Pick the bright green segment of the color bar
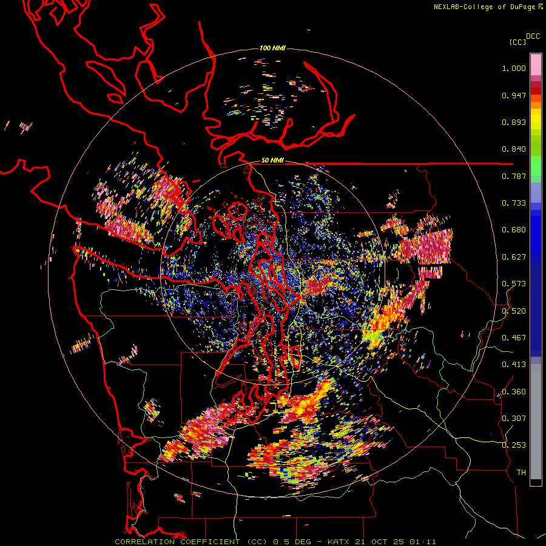The height and width of the screenshot is (546, 546). click(536, 166)
